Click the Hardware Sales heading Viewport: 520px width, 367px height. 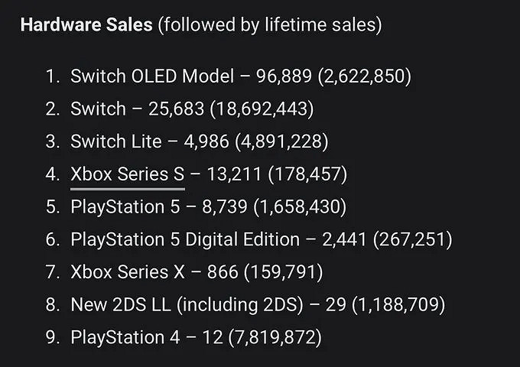pyautogui.click(x=86, y=24)
